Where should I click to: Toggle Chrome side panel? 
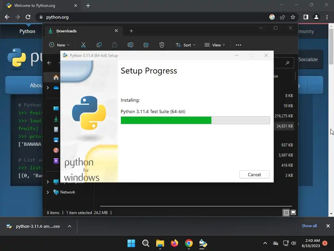[306, 17]
